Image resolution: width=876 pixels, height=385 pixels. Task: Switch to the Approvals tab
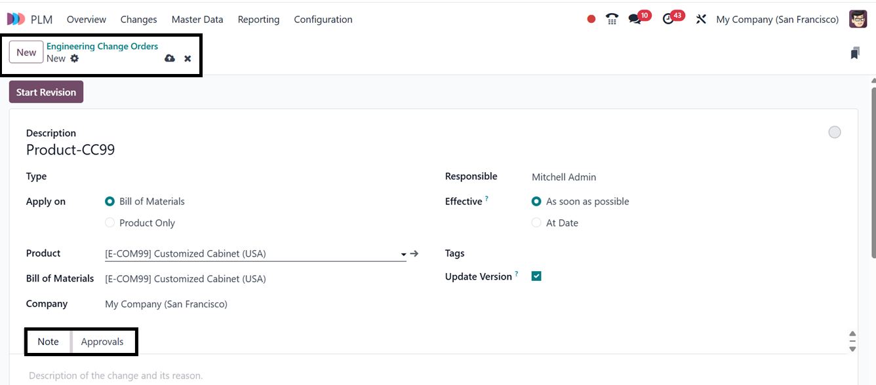pos(102,342)
